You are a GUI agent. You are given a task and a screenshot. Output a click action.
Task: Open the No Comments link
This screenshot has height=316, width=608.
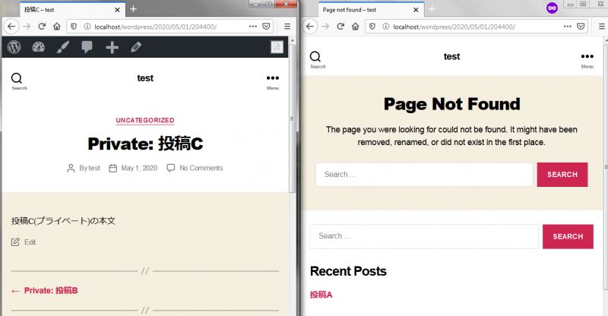[201, 168]
